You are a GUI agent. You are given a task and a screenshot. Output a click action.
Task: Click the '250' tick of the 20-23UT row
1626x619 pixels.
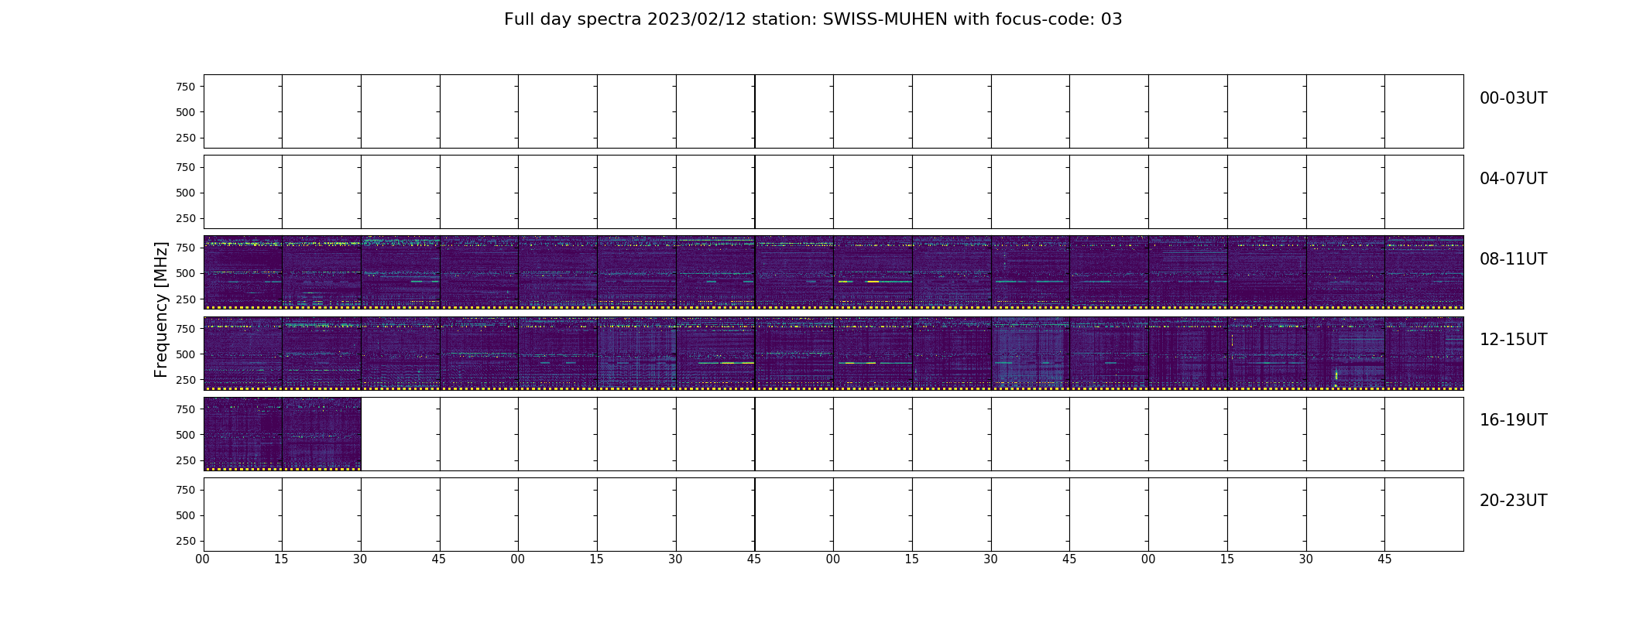[x=185, y=541]
